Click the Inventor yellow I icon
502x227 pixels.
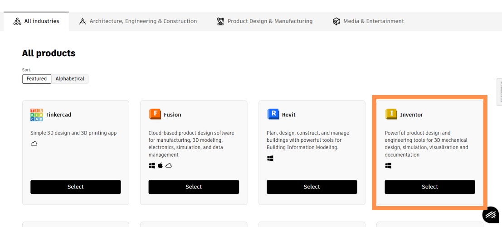[391, 114]
